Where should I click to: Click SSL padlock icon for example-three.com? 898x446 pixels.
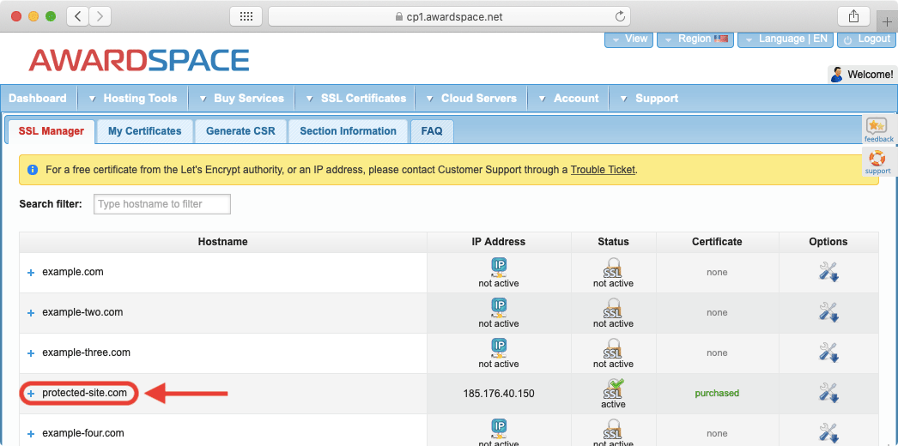pyautogui.click(x=613, y=347)
